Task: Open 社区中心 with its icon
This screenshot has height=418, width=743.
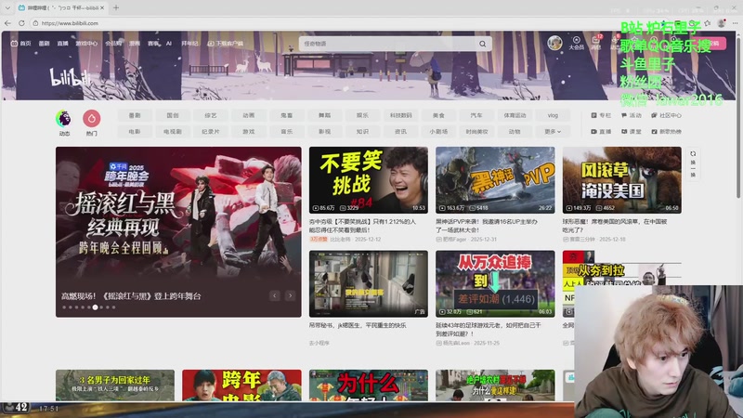Action: pyautogui.click(x=666, y=115)
